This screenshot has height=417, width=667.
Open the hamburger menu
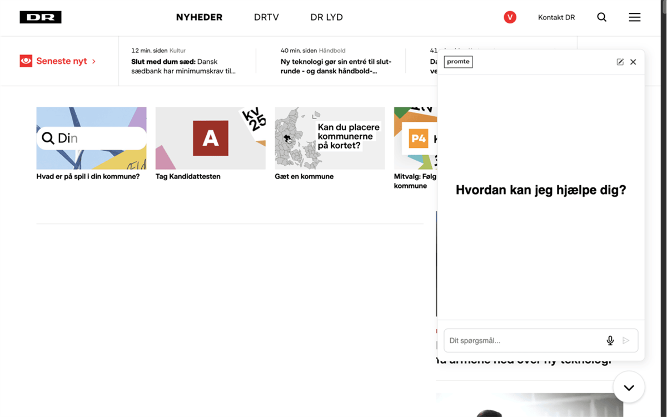click(x=635, y=17)
